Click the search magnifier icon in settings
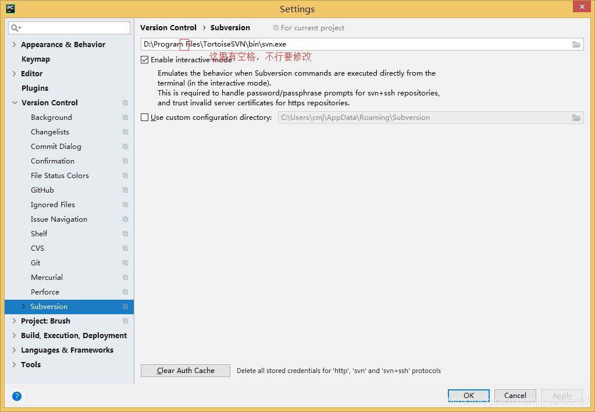Image resolution: width=595 pixels, height=412 pixels. click(x=14, y=28)
